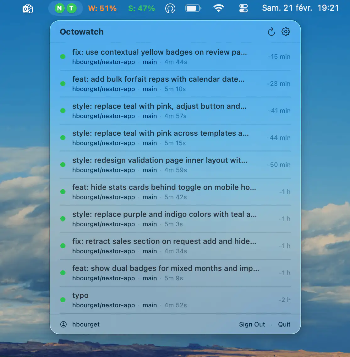Click the Octowatch refresh icon
Viewport: 350px width, 357px height.
pos(271,32)
